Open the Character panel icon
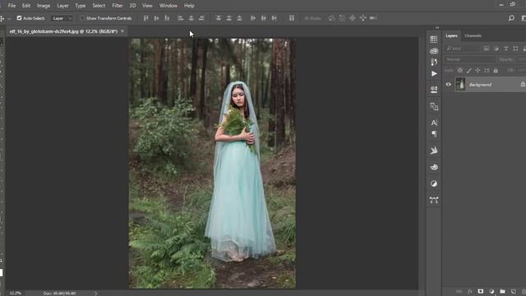This screenshot has height=296, width=526. point(434,123)
